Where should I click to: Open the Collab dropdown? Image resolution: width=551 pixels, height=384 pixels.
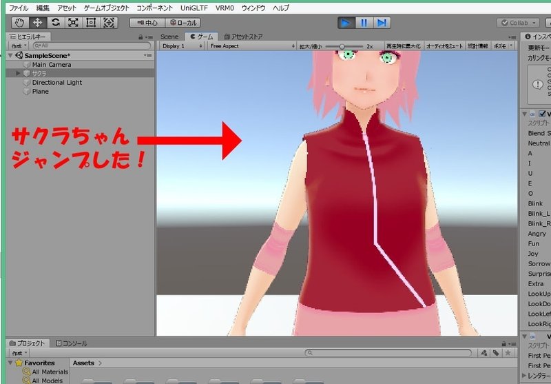tap(518, 23)
